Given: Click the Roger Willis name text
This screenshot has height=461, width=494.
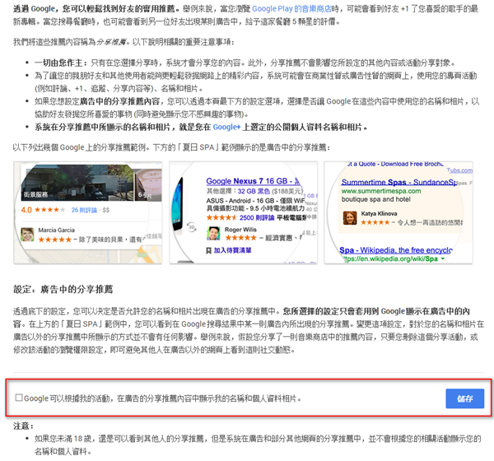Looking at the screenshot, I should coord(240,230).
